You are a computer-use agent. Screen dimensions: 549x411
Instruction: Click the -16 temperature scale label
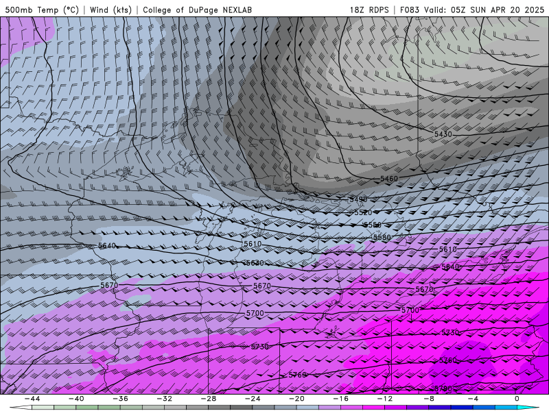(340, 399)
